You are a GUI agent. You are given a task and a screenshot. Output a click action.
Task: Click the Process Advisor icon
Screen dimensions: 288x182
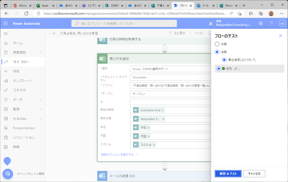(6, 128)
